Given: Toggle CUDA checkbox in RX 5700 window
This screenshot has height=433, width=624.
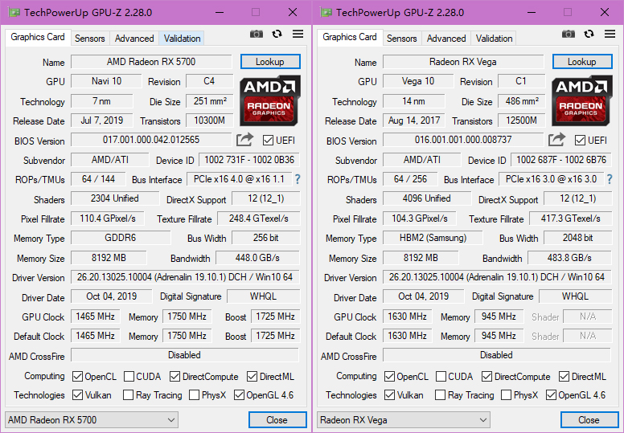Looking at the screenshot, I should pyautogui.click(x=129, y=377).
